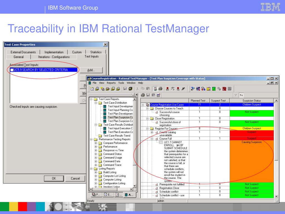This screenshot has height=214, width=285.
Task: Click the red check icon beside Schedule conflict
Action: coord(156,192)
